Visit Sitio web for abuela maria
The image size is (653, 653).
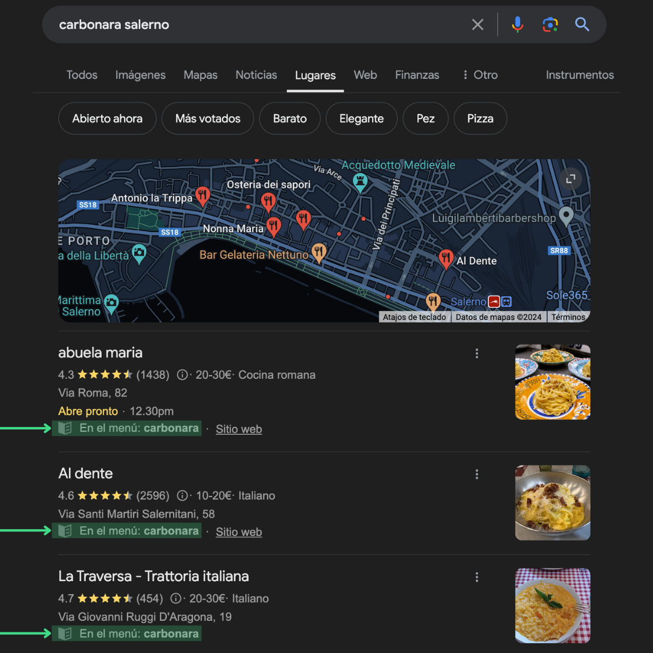239,429
